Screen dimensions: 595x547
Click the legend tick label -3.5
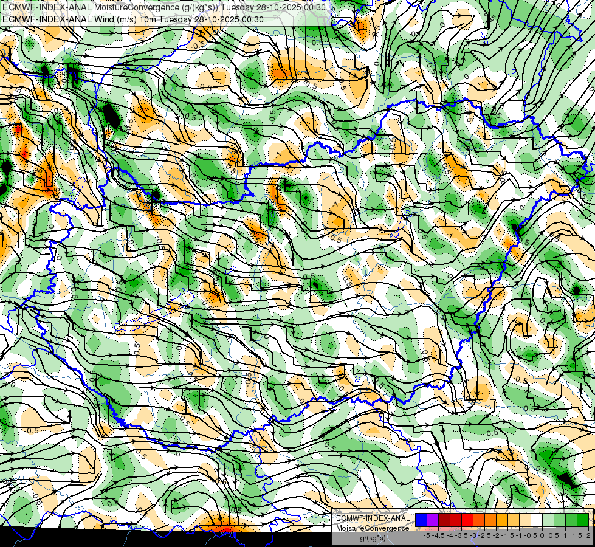pyautogui.click(x=461, y=535)
